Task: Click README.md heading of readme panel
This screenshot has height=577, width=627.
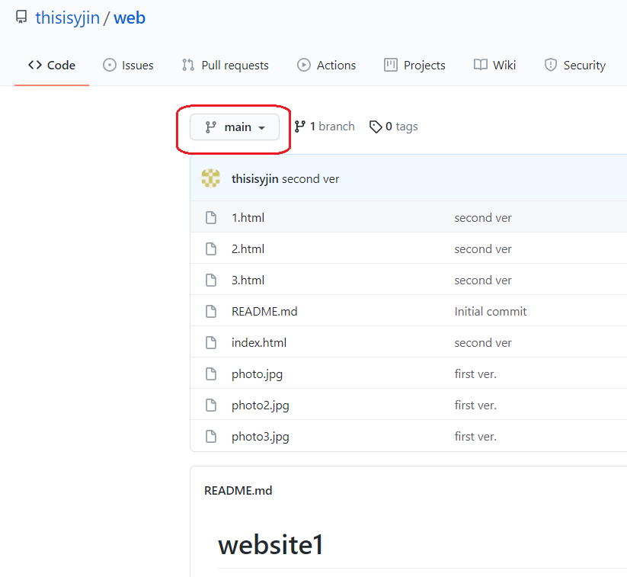Action: (x=238, y=491)
